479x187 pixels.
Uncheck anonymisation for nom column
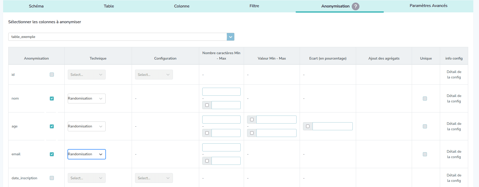click(x=52, y=99)
